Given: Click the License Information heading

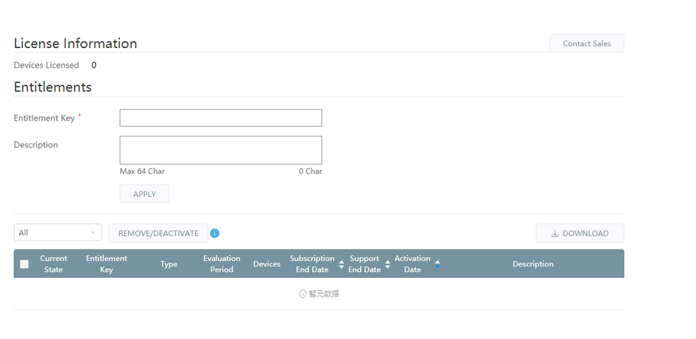Looking at the screenshot, I should pos(75,43).
